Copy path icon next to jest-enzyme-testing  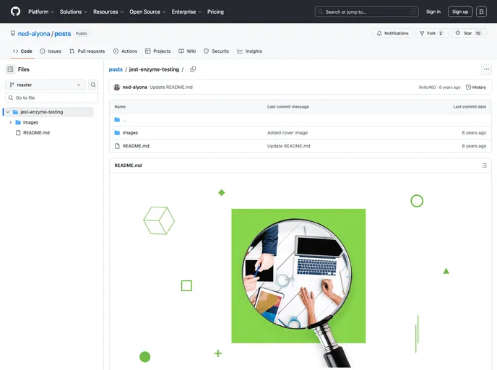[x=193, y=69]
